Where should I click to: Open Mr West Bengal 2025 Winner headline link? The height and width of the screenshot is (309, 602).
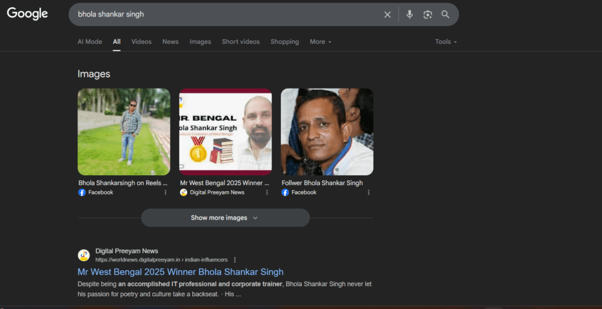180,272
